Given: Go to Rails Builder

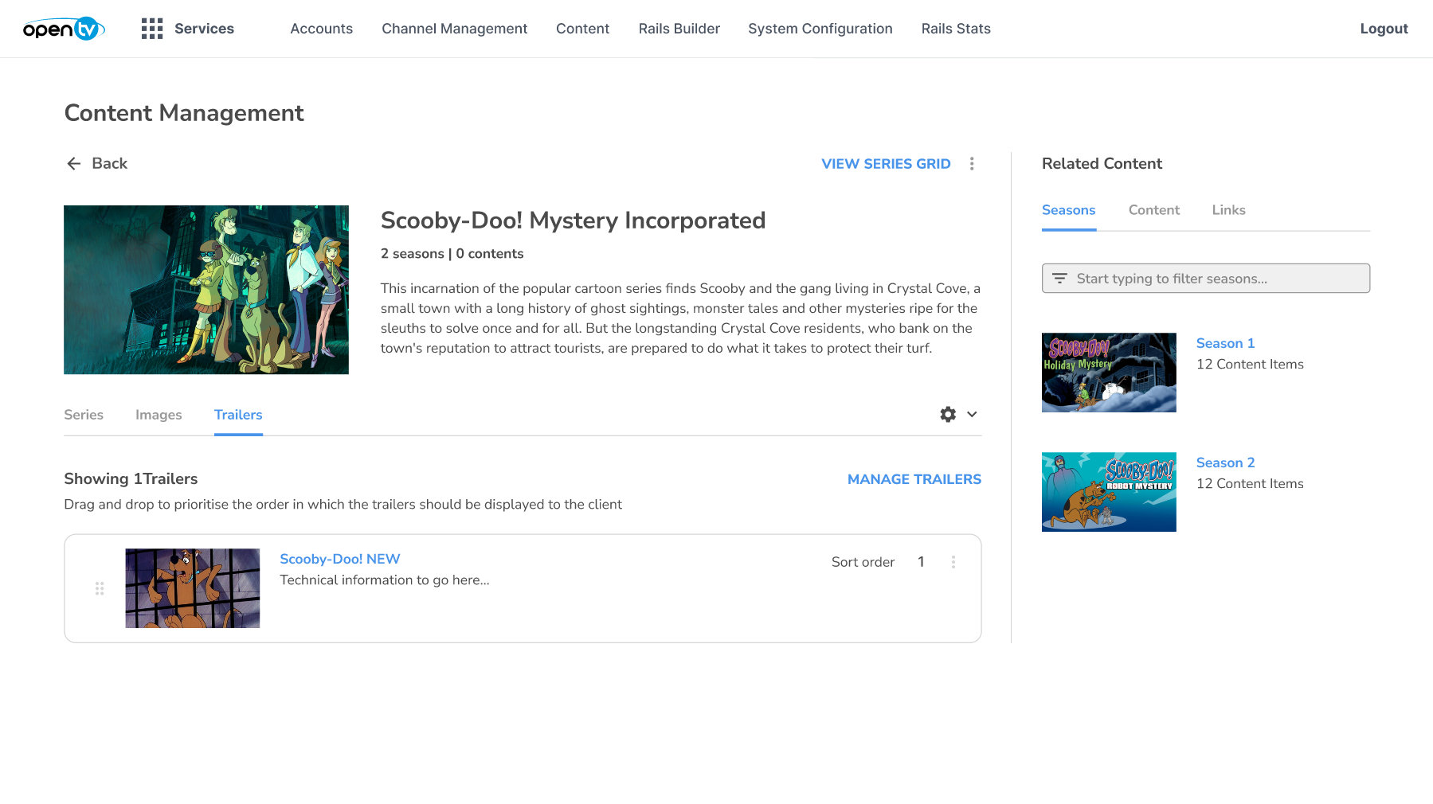Looking at the screenshot, I should point(679,29).
